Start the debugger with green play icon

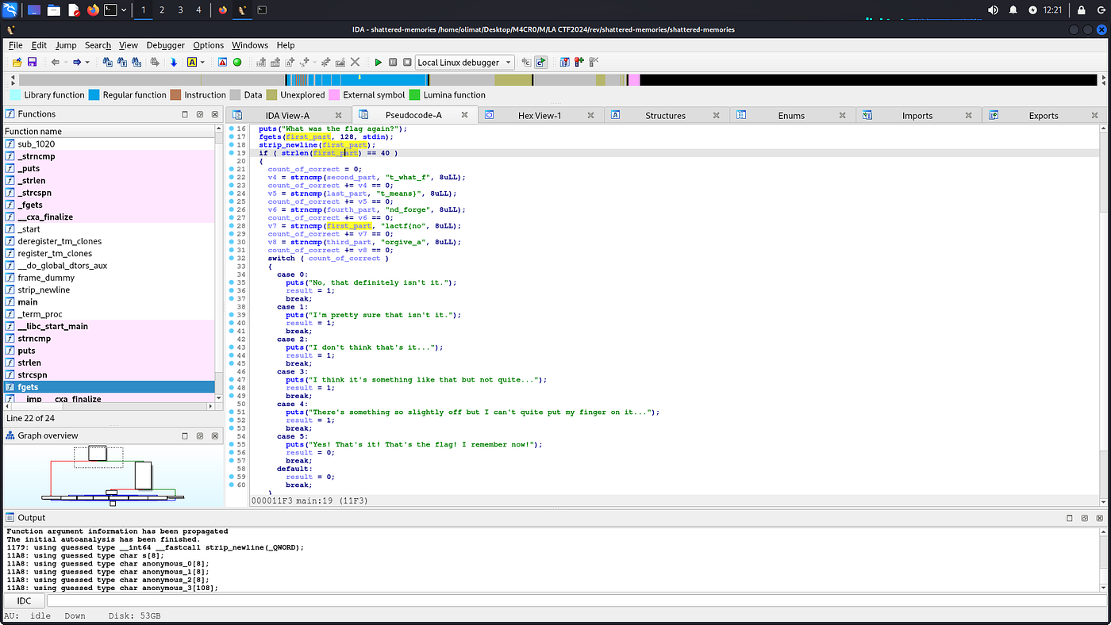point(378,62)
